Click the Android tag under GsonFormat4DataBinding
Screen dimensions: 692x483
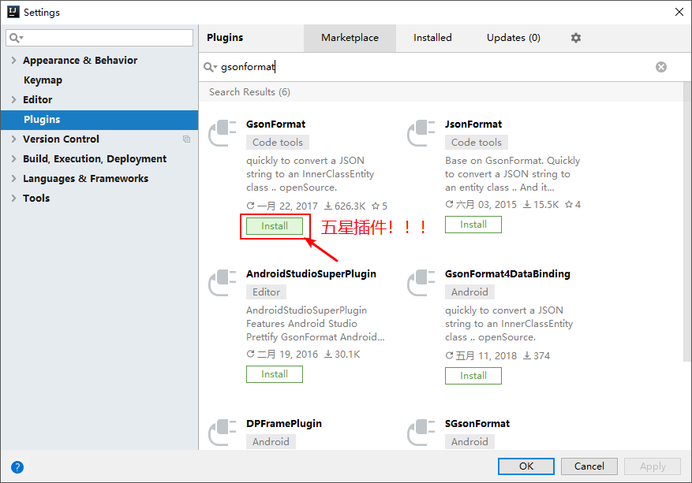pos(469,292)
